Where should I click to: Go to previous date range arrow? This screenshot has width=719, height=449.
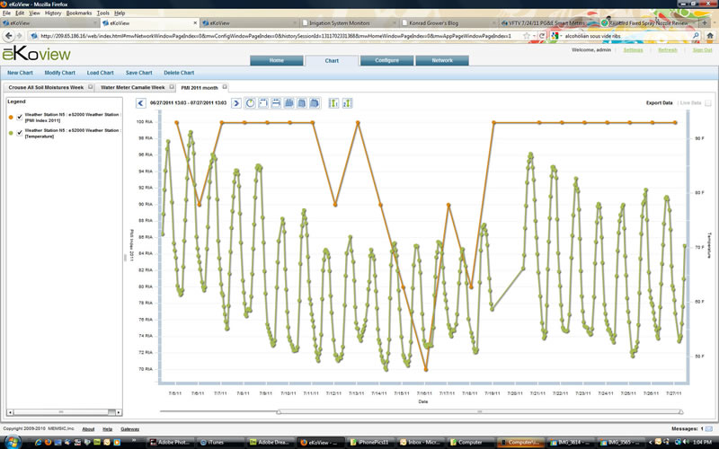(141, 103)
